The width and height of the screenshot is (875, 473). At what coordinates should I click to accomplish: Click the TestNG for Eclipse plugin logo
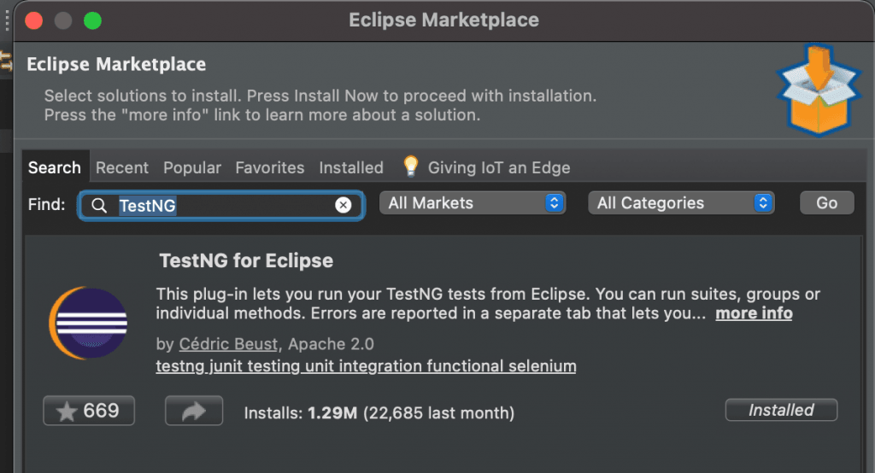88,324
